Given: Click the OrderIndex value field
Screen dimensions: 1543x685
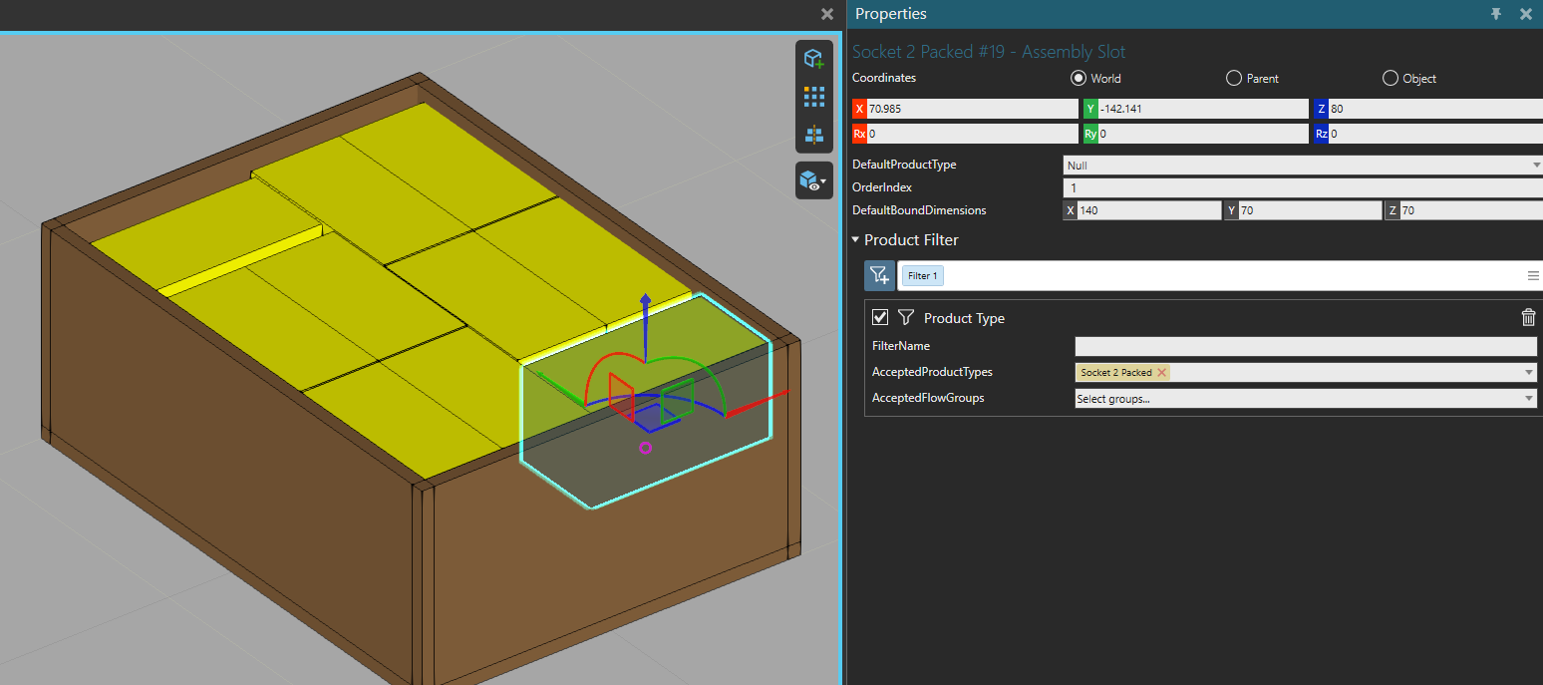Looking at the screenshot, I should pyautogui.click(x=1303, y=187).
